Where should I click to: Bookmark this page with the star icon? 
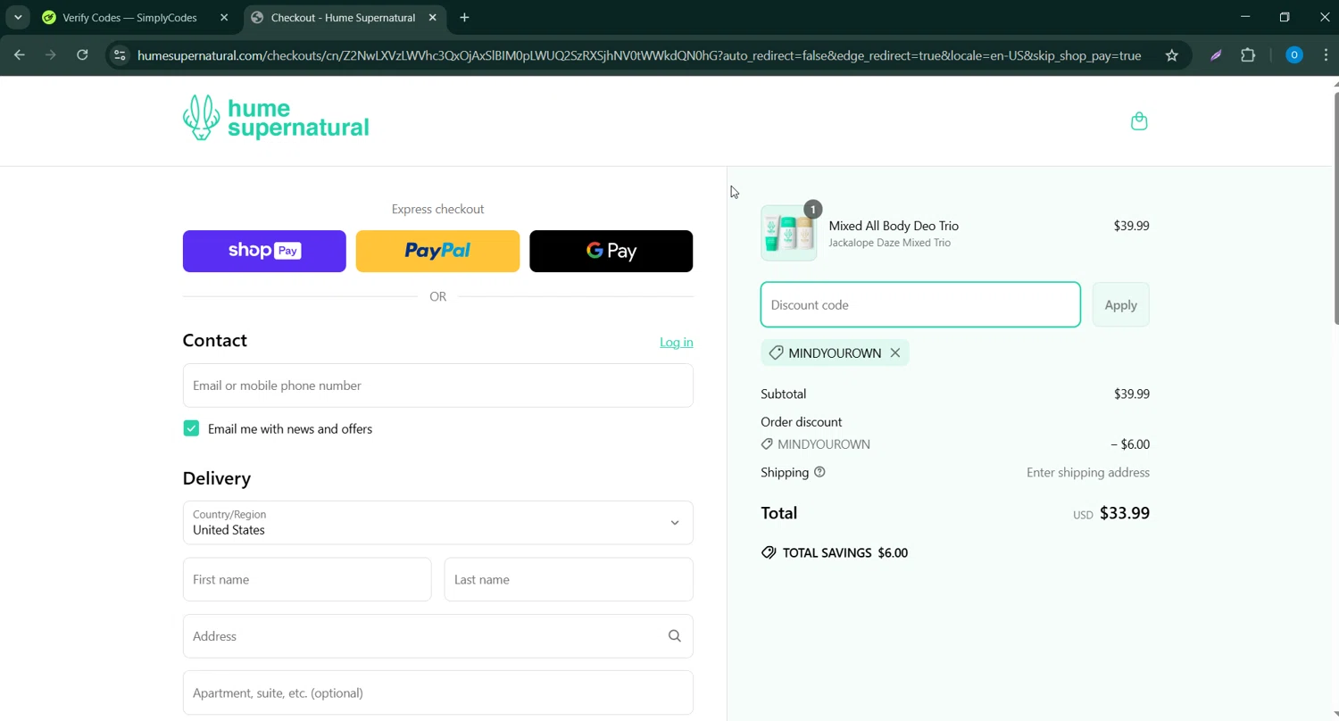pos(1171,55)
